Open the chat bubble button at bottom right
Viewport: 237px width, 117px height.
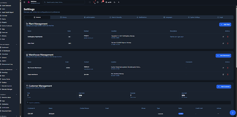point(233,113)
